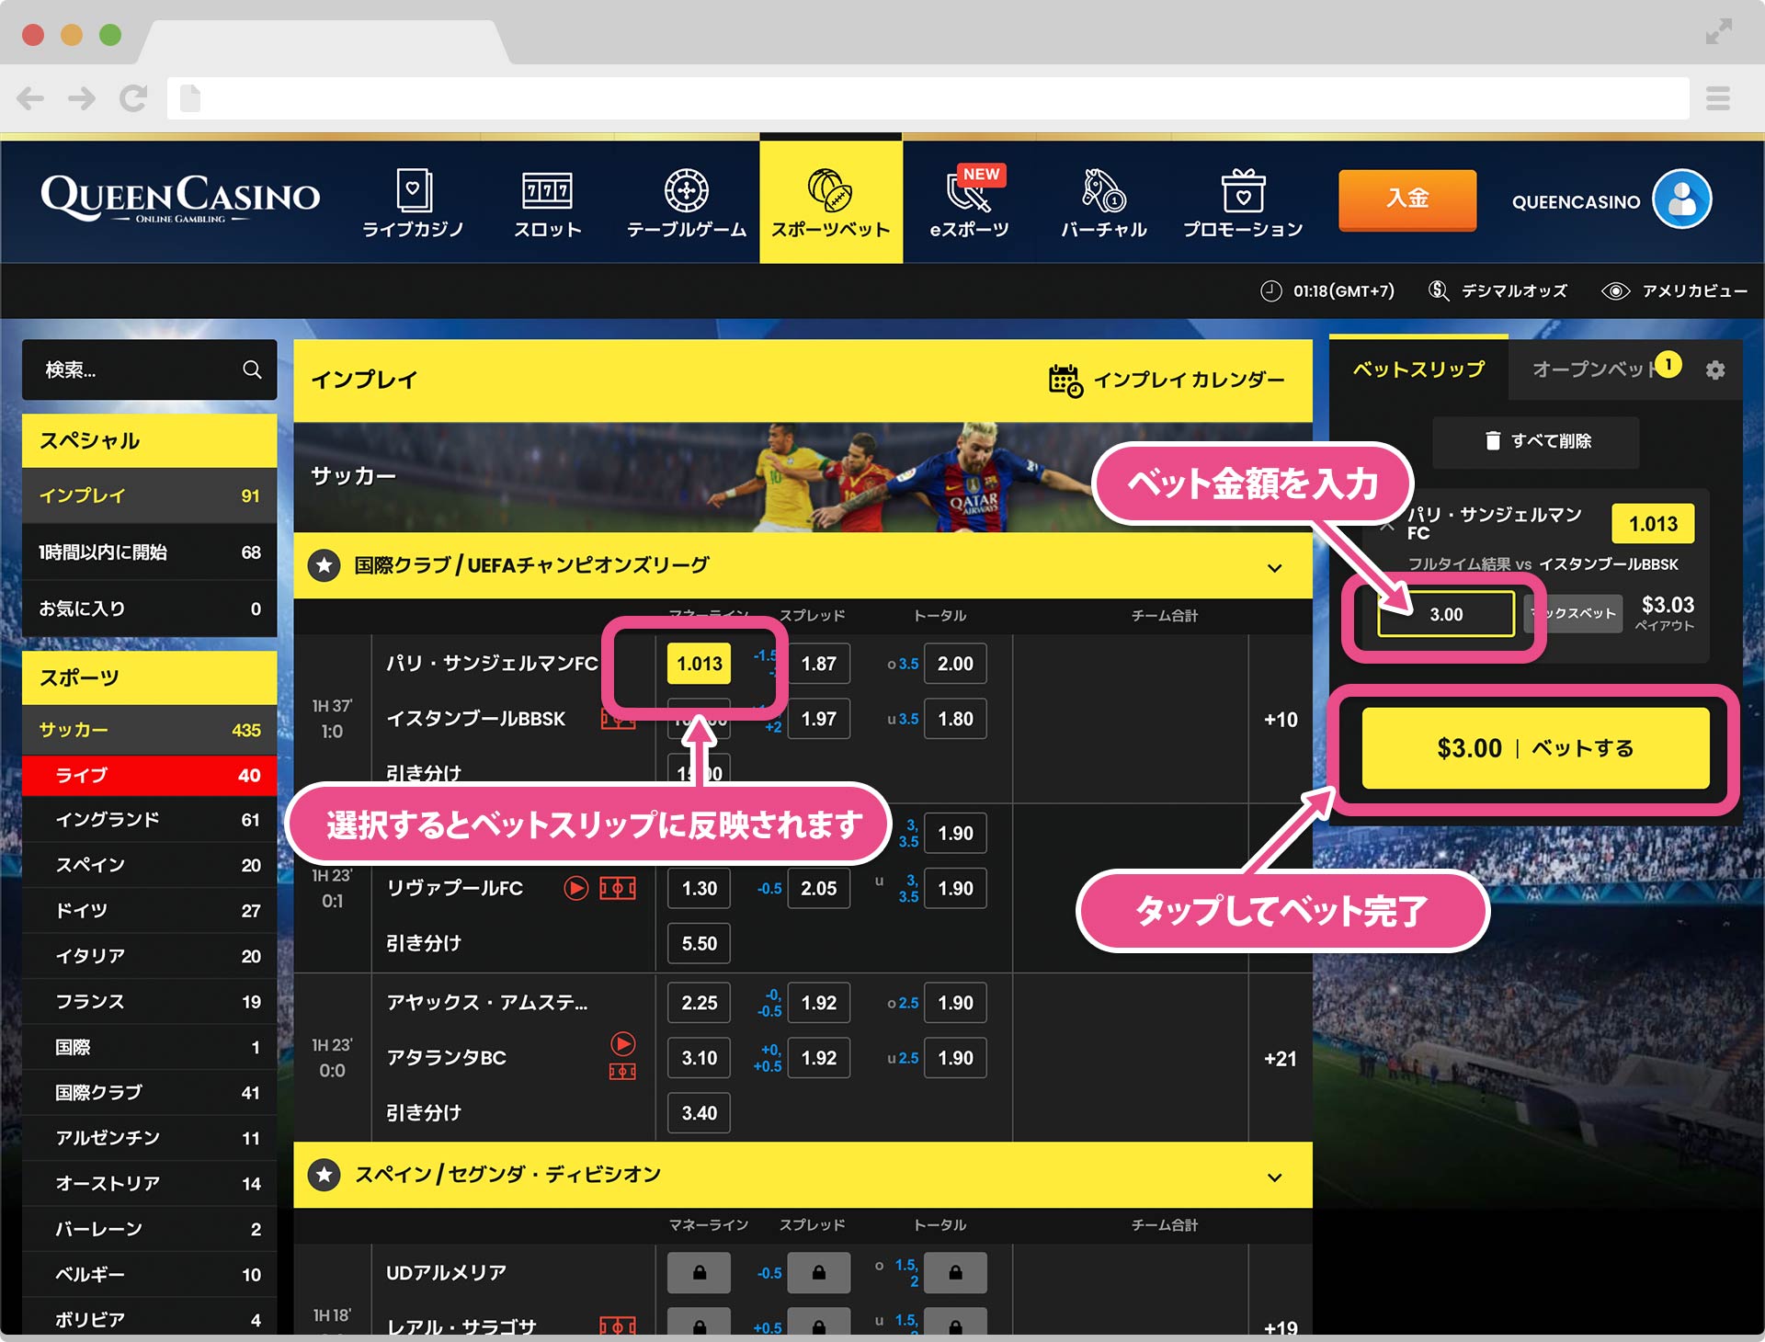
Task: Click the orange 入金 deposit button
Action: [1407, 199]
